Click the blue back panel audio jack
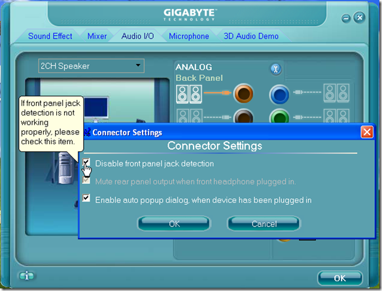Viewport: 382px width, 291px height. [279, 95]
